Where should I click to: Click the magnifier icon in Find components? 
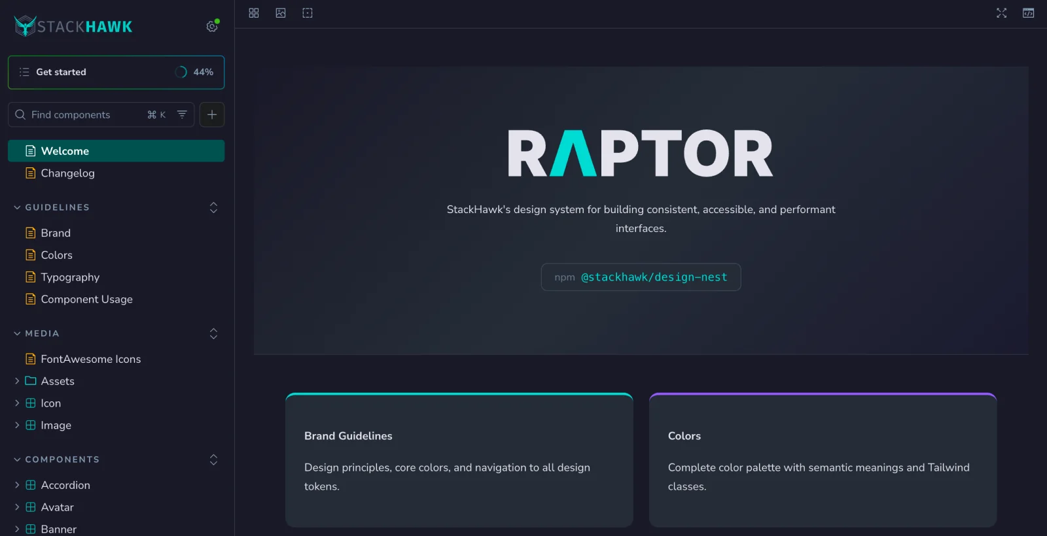click(x=20, y=114)
